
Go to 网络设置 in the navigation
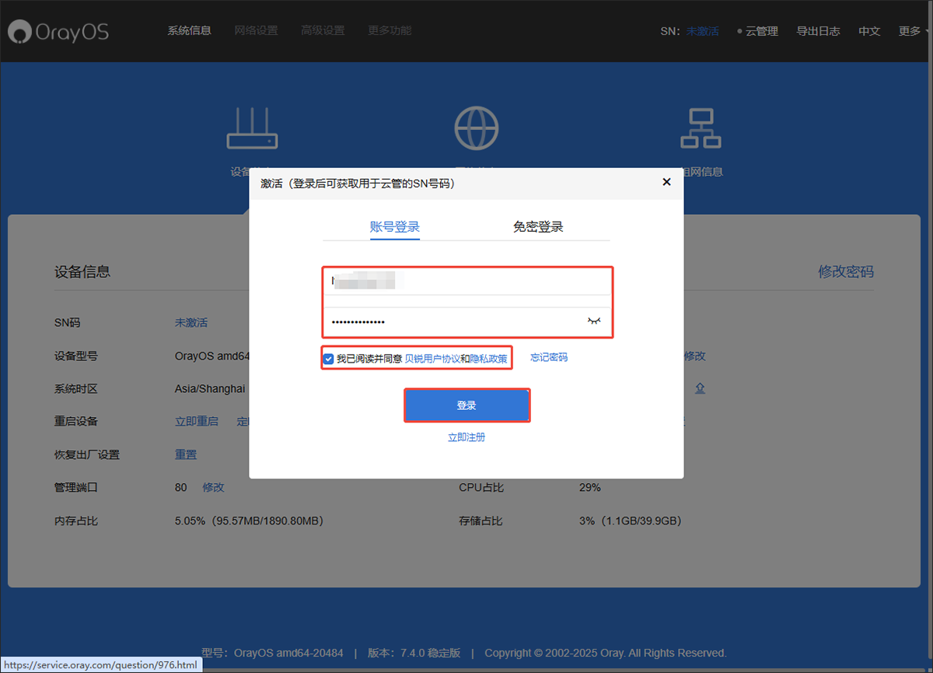click(x=257, y=31)
